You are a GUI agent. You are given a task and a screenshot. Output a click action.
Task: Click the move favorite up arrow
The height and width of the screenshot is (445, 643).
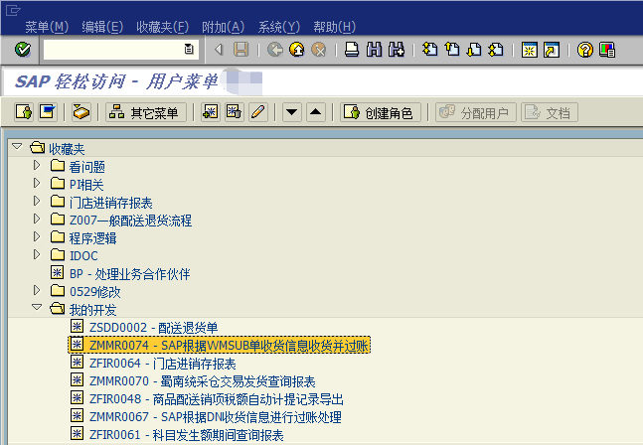(x=316, y=112)
